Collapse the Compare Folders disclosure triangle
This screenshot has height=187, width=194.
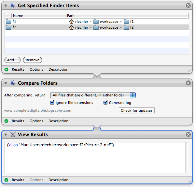[x=6, y=83]
